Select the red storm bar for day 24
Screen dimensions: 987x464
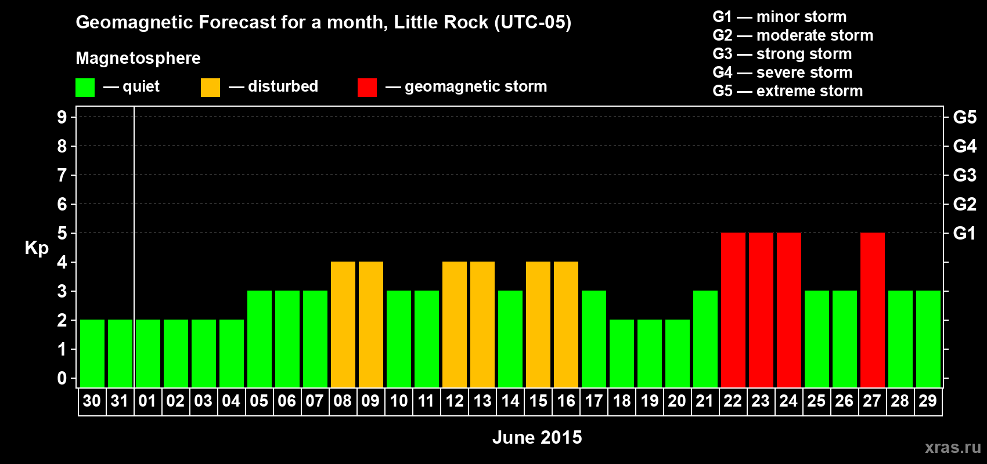(789, 310)
